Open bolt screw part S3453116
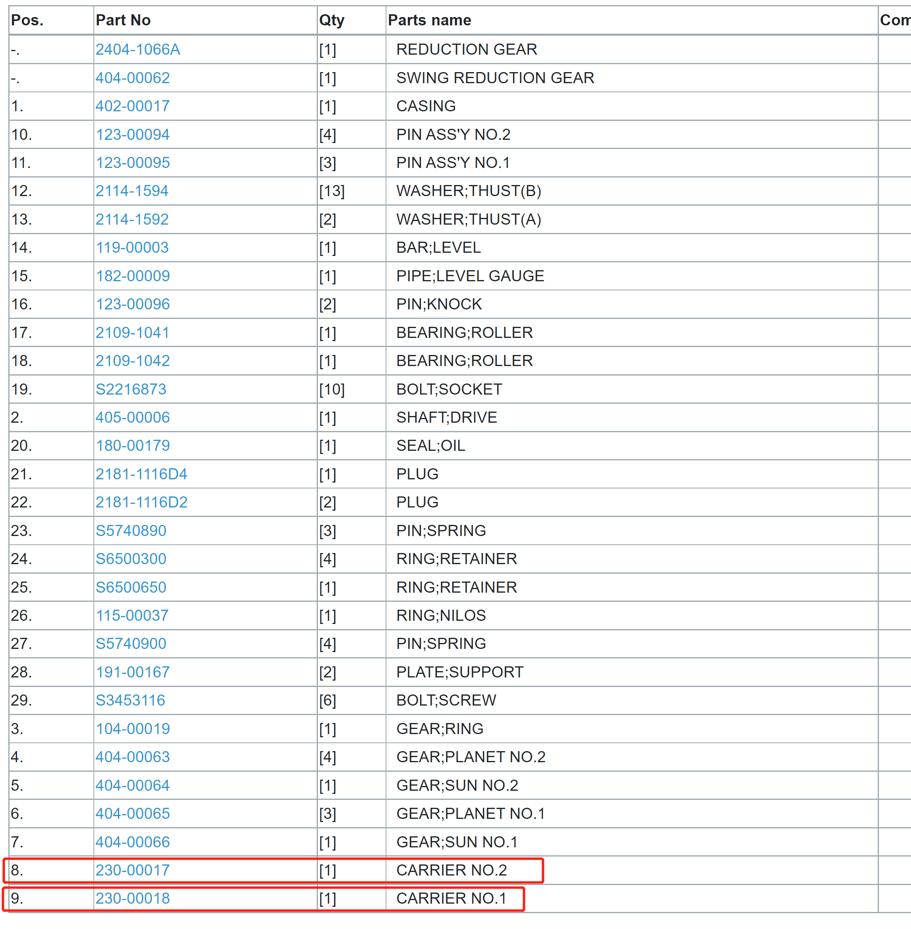The height and width of the screenshot is (929, 911). (130, 700)
